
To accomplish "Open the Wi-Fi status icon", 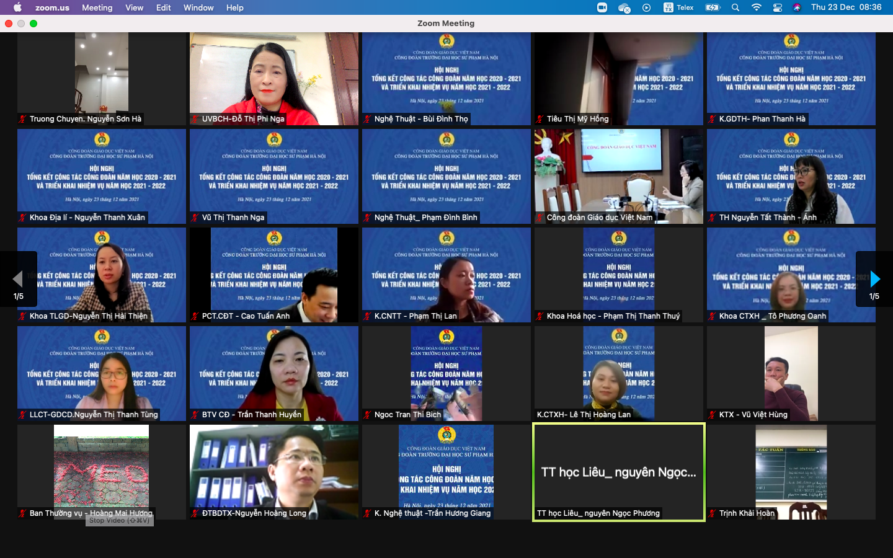I will (x=756, y=7).
